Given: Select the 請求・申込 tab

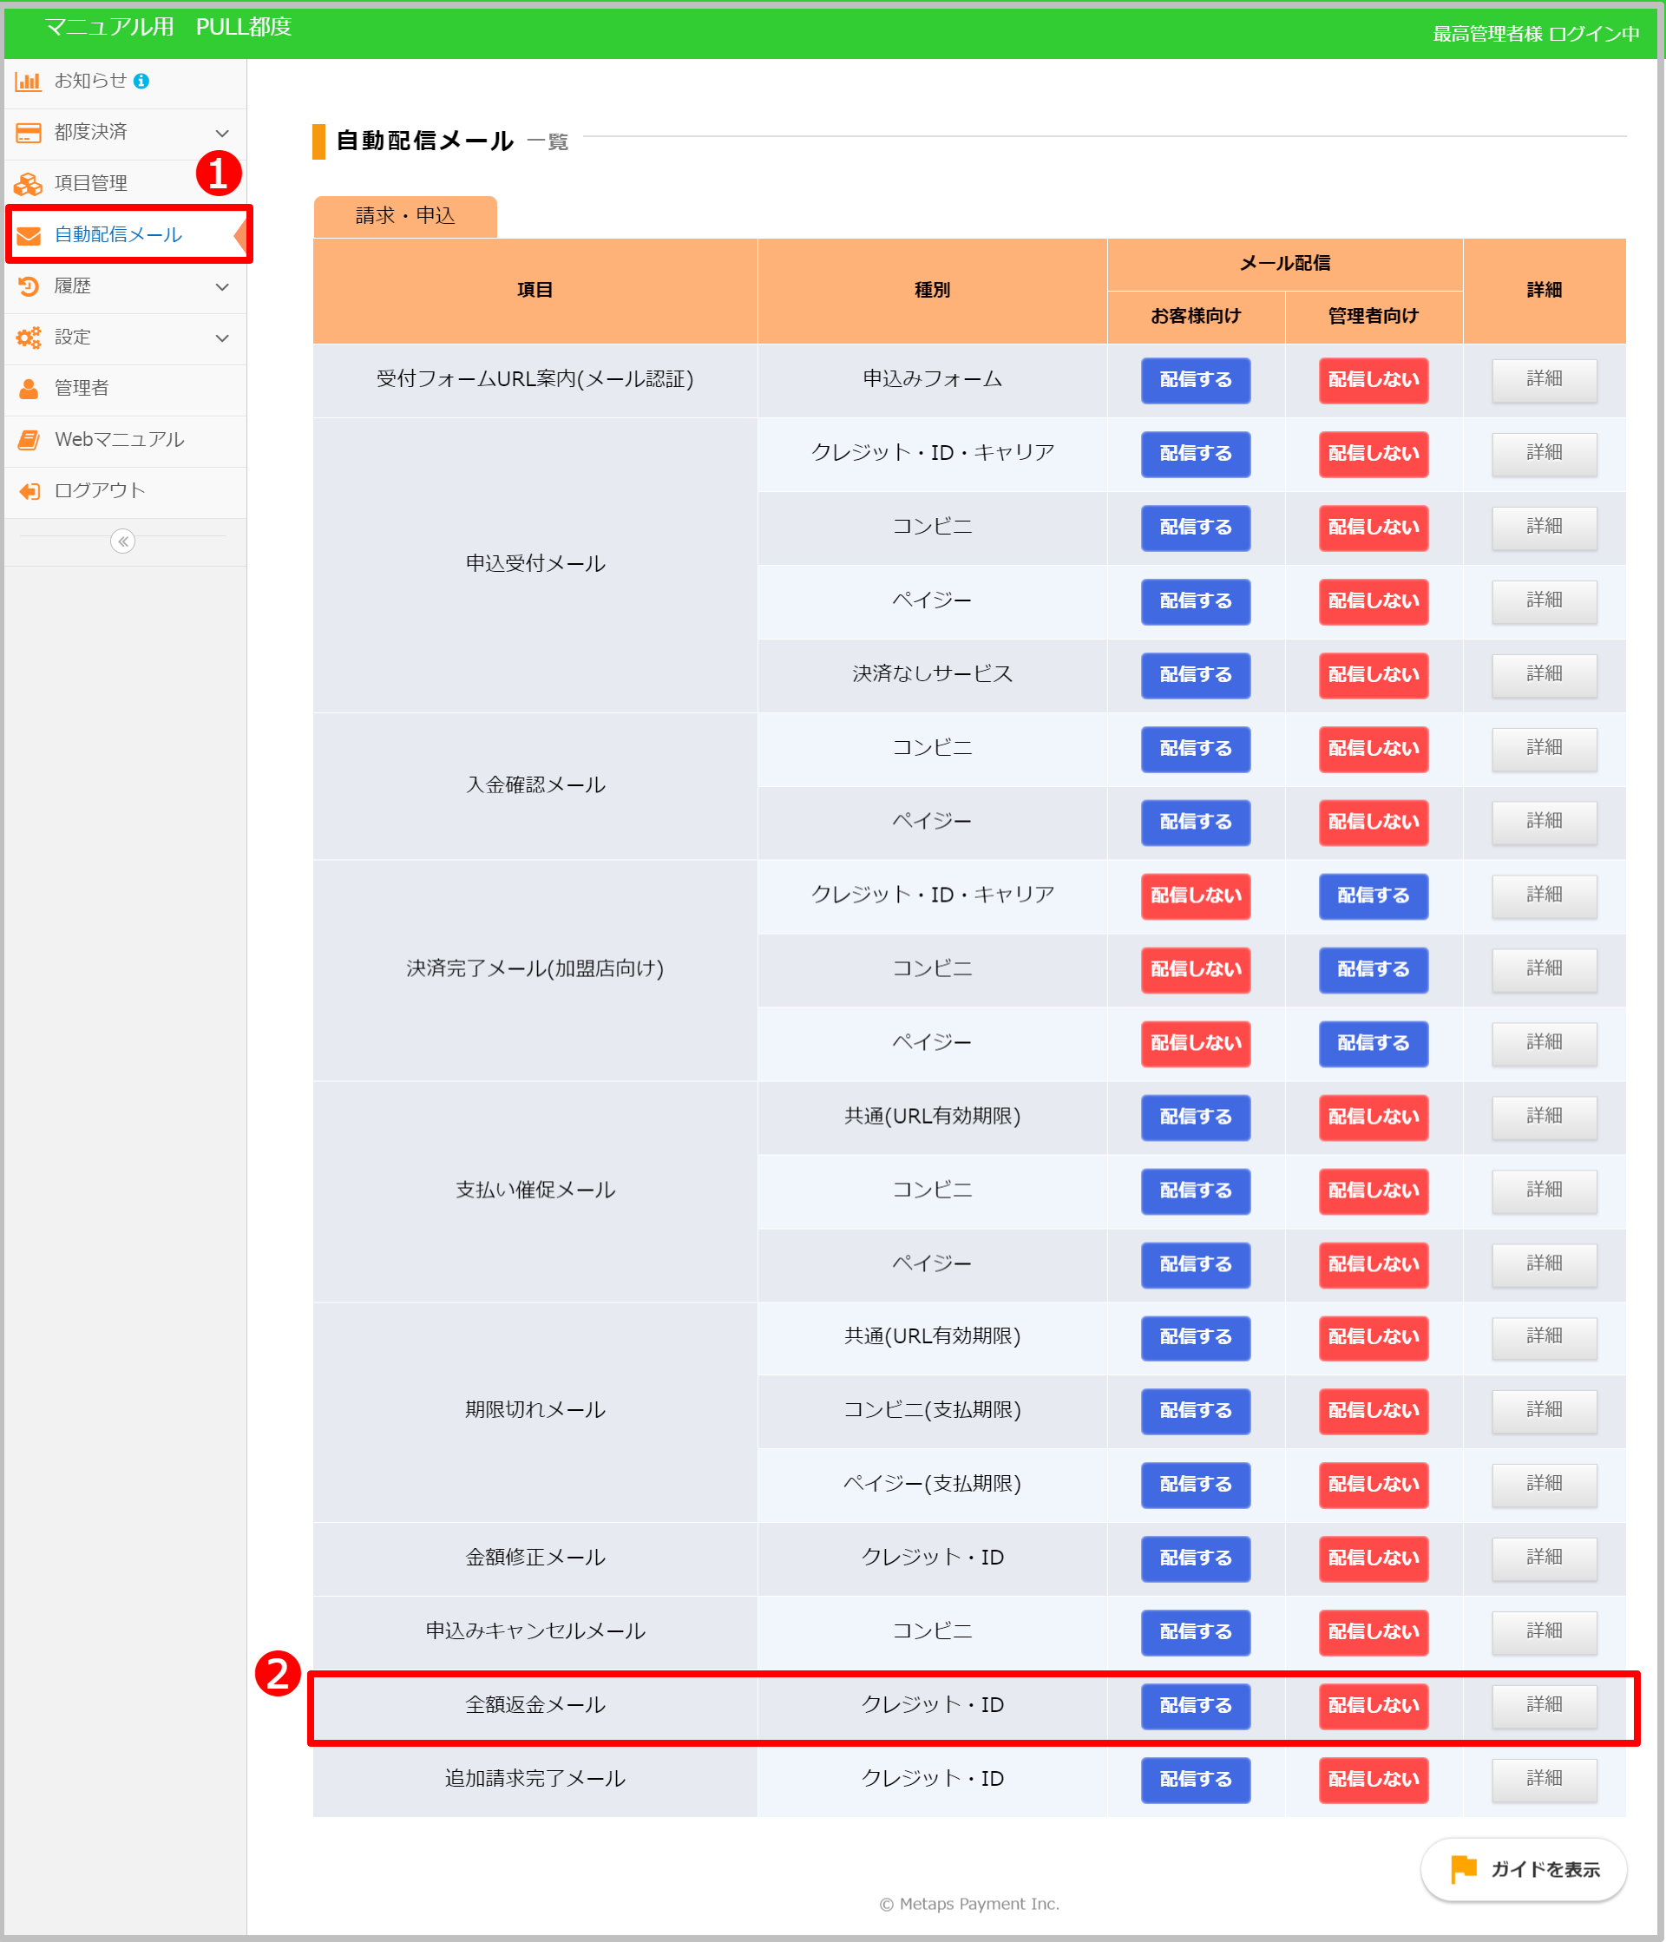Looking at the screenshot, I should point(405,217).
